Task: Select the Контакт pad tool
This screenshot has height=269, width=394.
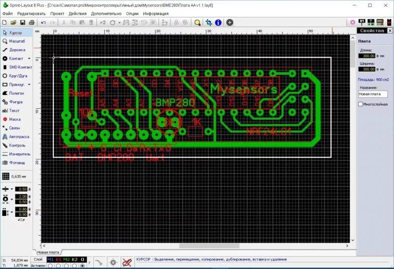Action: pyautogui.click(x=14, y=59)
